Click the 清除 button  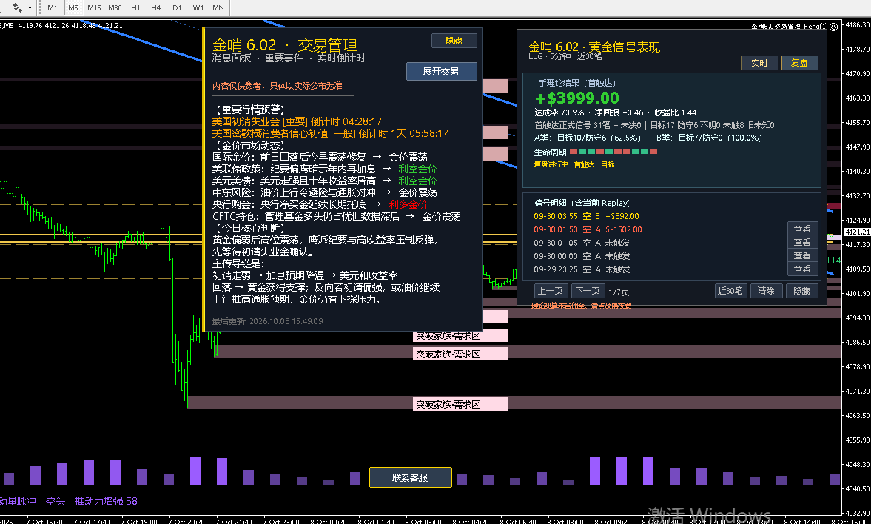pyautogui.click(x=767, y=291)
